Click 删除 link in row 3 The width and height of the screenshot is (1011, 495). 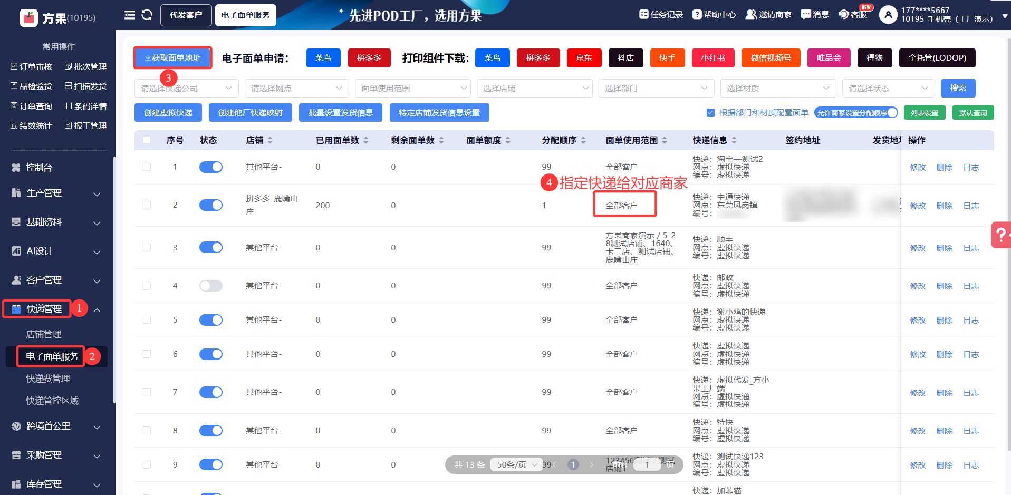(x=944, y=248)
